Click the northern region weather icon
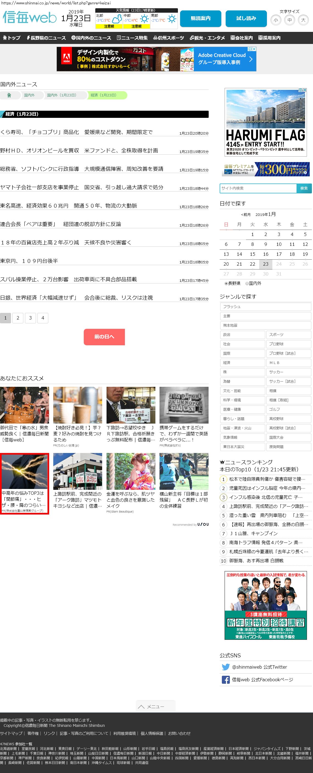 pyautogui.click(x=117, y=19)
